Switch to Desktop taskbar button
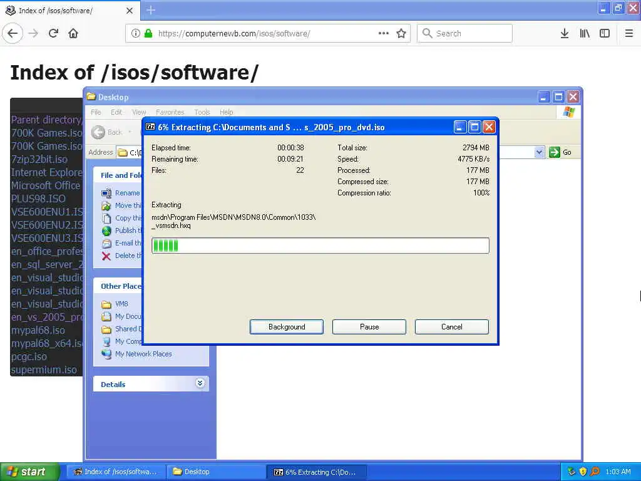The width and height of the screenshot is (641, 481). pos(216,472)
